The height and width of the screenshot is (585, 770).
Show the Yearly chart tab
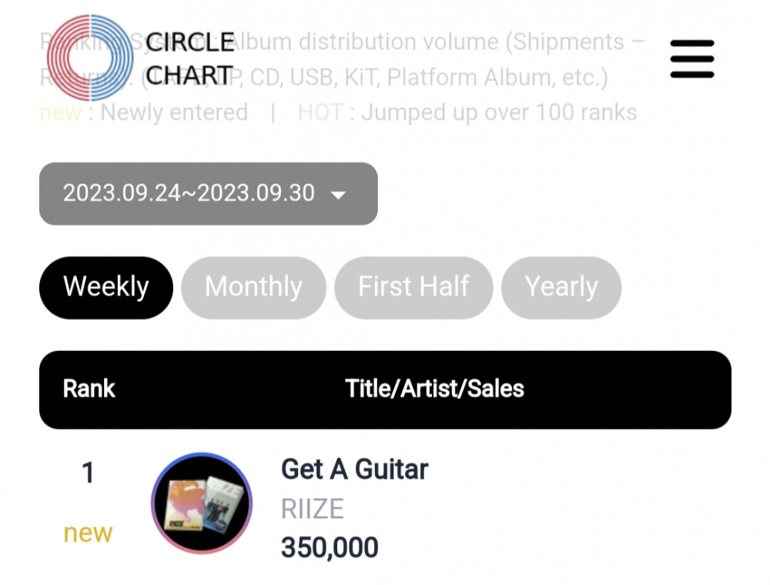[561, 287]
